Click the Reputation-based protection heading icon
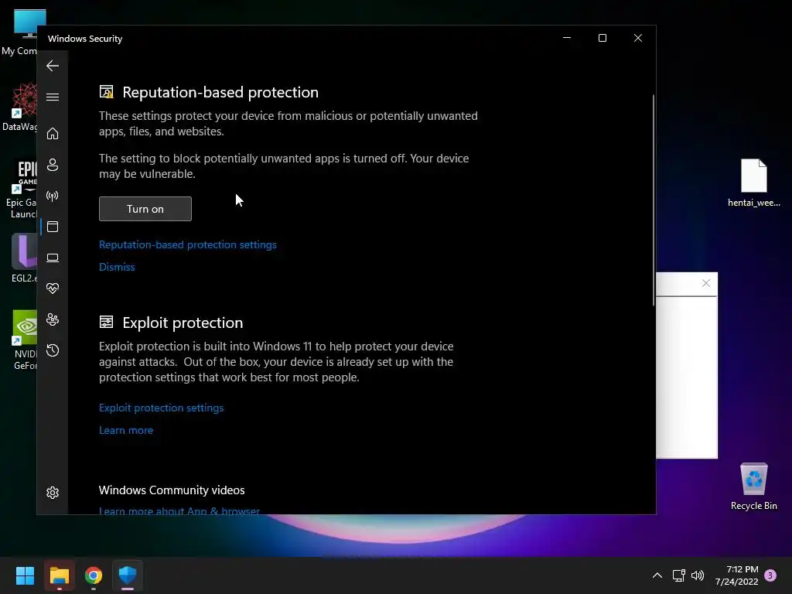Image resolution: width=792 pixels, height=594 pixels. pos(107,92)
